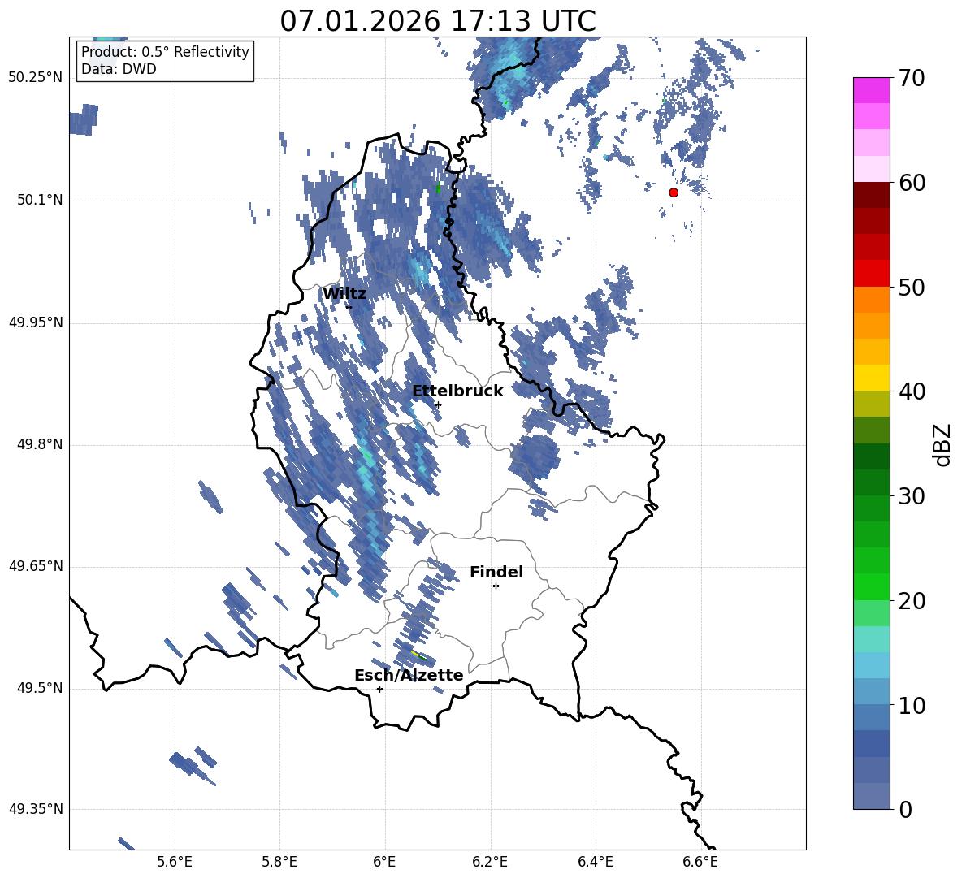The width and height of the screenshot is (962, 878).
Task: Click the 6.2°E longitude label
Action: coord(490,862)
